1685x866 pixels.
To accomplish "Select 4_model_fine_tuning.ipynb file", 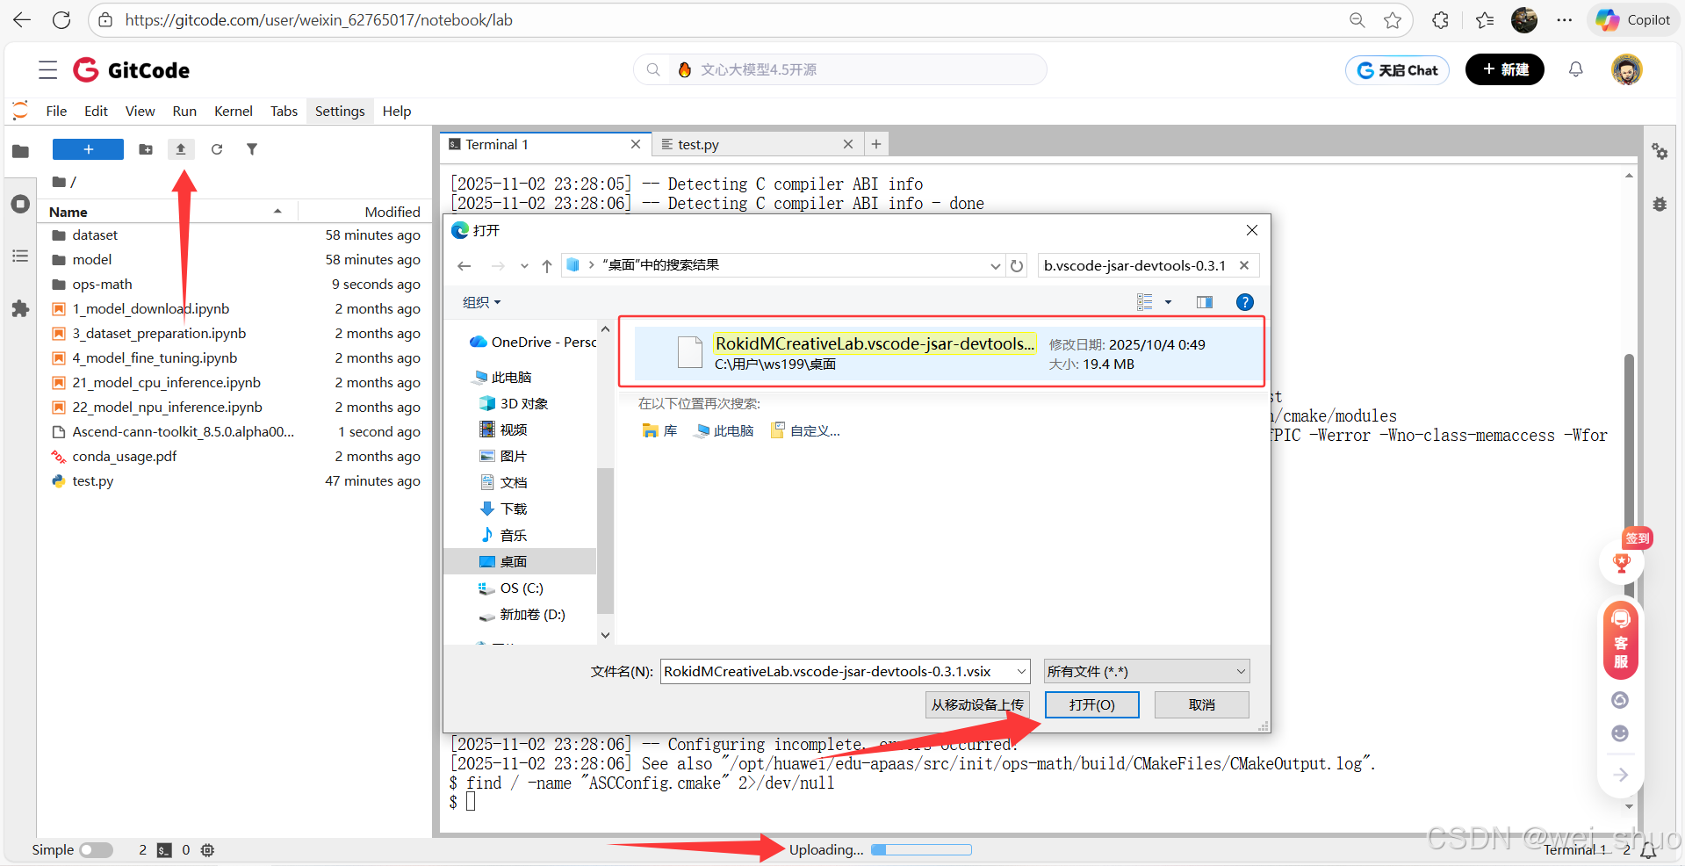I will pos(235,358).
